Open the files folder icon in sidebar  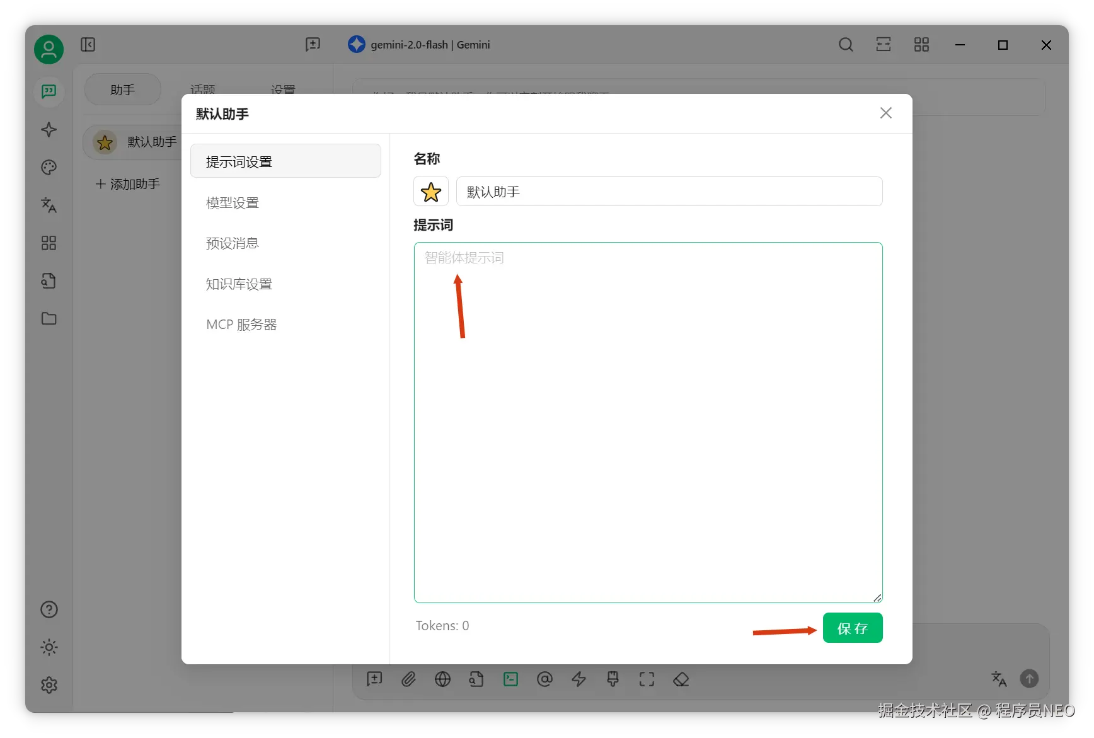tap(49, 319)
